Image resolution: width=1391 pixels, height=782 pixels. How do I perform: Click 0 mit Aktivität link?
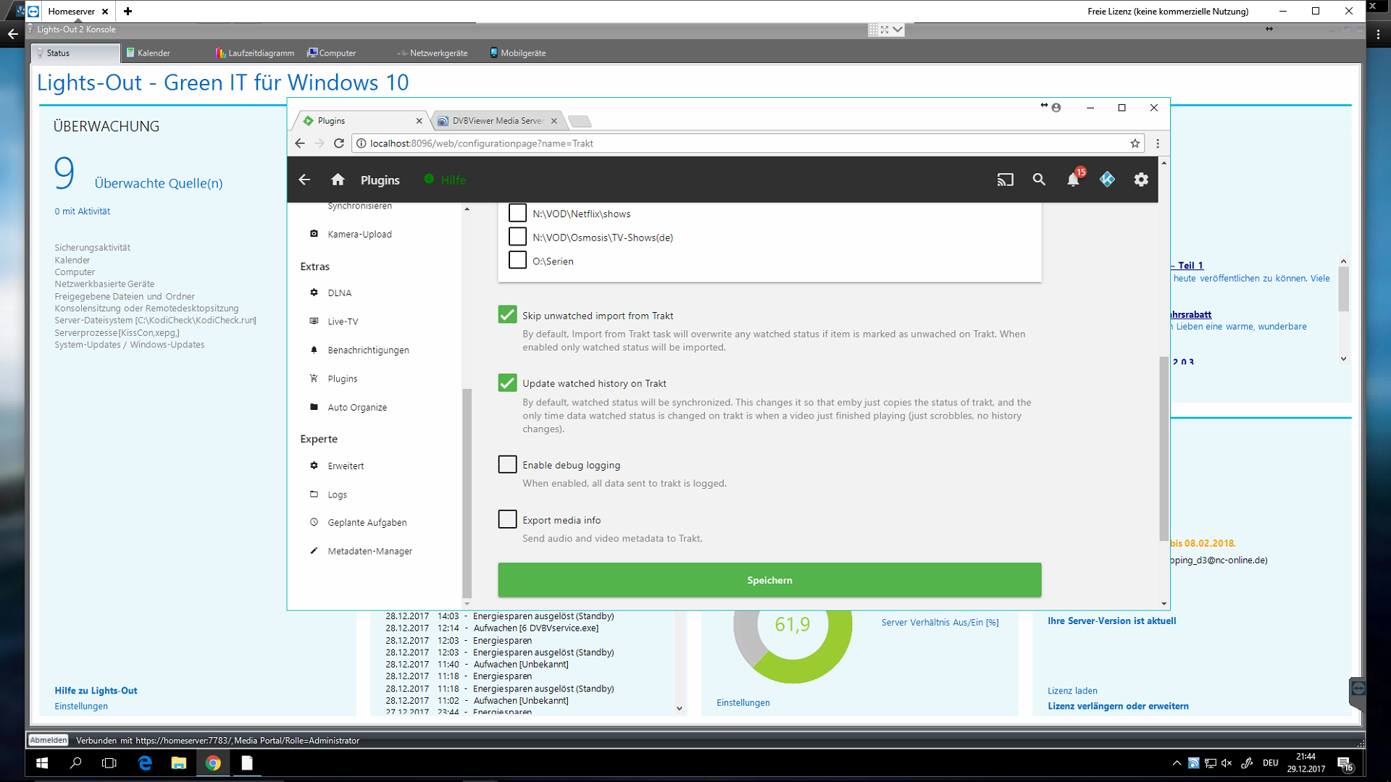(x=82, y=211)
